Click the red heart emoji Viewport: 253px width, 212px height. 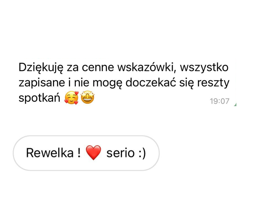pyautogui.click(x=93, y=153)
